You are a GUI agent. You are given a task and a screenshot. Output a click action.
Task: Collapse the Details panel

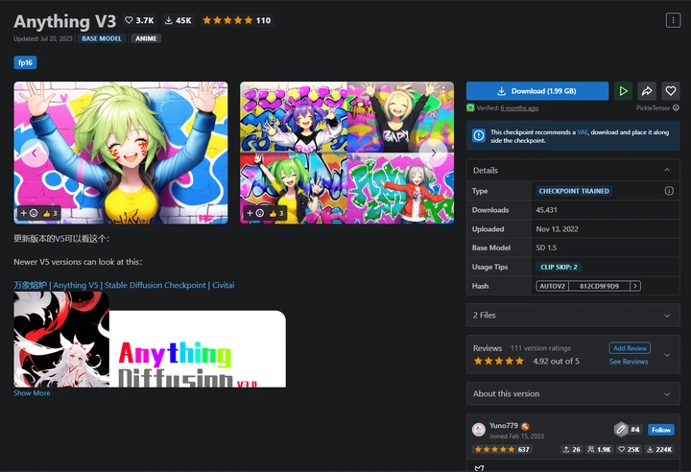(667, 170)
